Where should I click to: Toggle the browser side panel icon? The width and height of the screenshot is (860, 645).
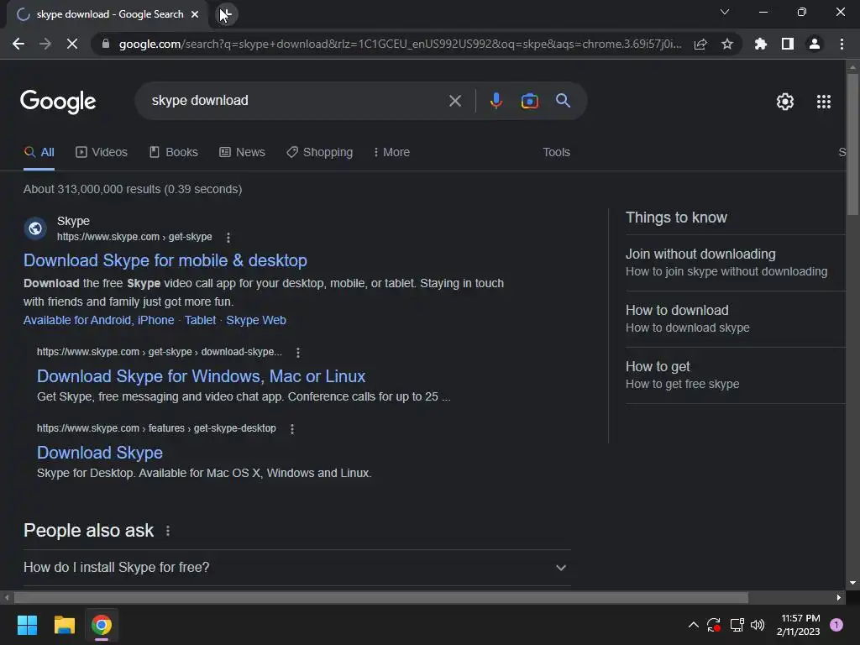click(x=788, y=44)
